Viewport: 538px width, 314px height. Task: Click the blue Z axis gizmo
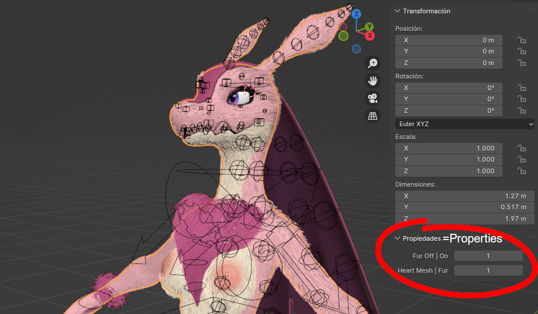[356, 14]
